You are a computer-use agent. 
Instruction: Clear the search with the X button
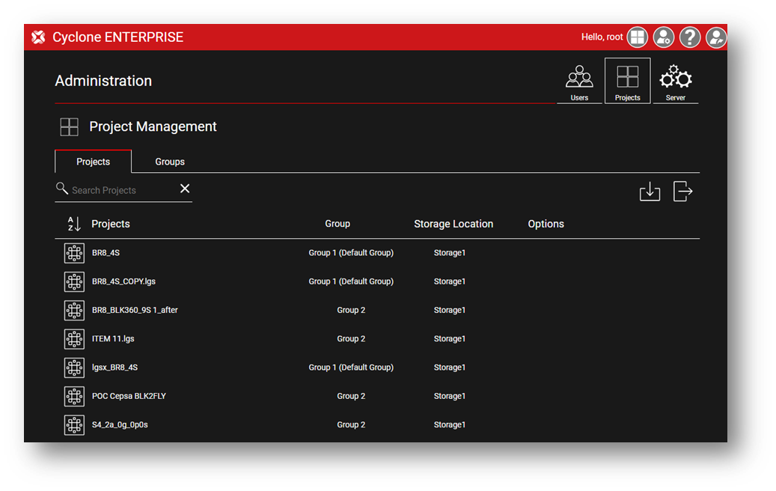tap(185, 189)
